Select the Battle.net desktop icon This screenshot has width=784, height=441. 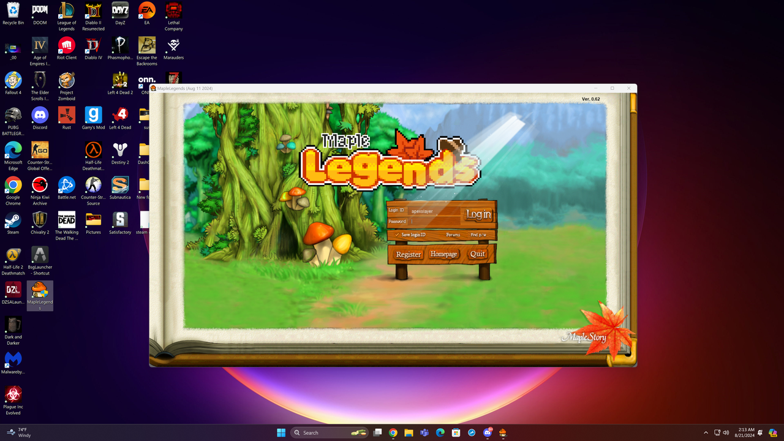[x=66, y=189]
